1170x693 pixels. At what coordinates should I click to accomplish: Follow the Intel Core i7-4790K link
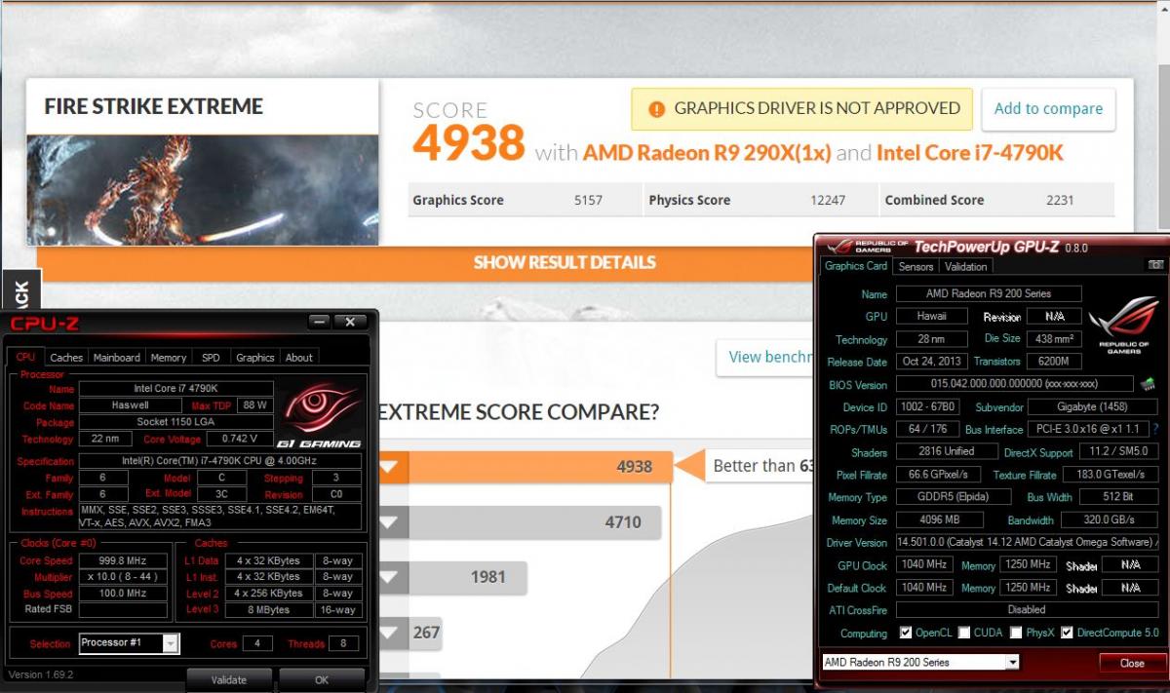(969, 153)
